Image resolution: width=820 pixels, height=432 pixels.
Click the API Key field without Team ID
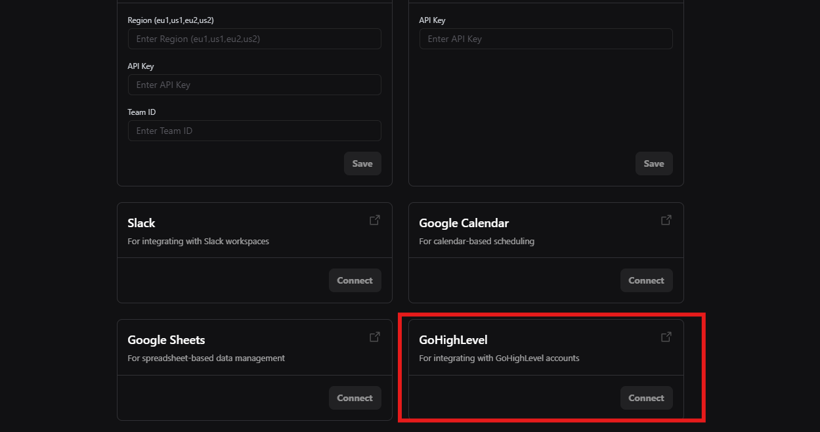pos(546,39)
